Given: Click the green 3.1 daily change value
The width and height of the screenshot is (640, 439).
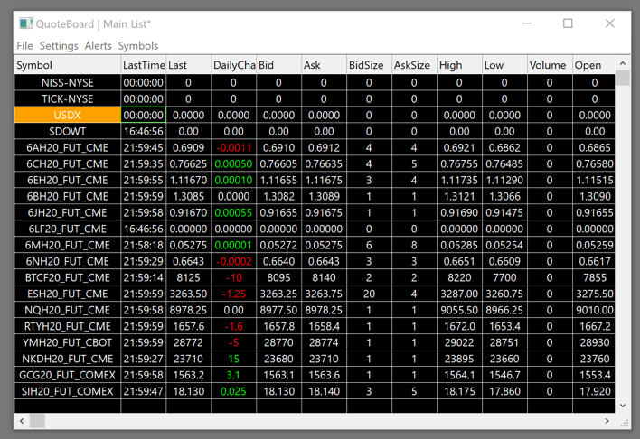Looking at the screenshot, I should [x=234, y=375].
